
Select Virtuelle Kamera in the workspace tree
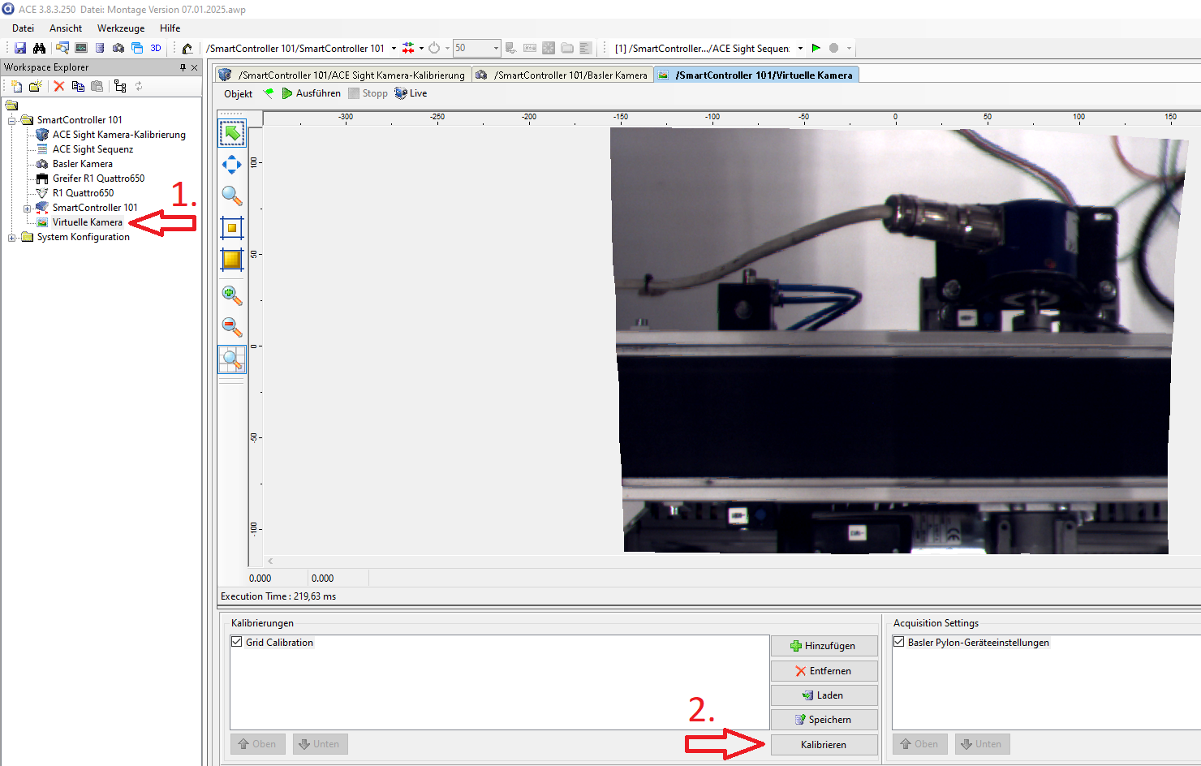click(x=87, y=222)
